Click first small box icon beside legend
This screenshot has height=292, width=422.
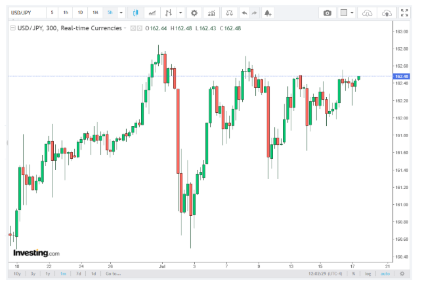pyautogui.click(x=133, y=28)
